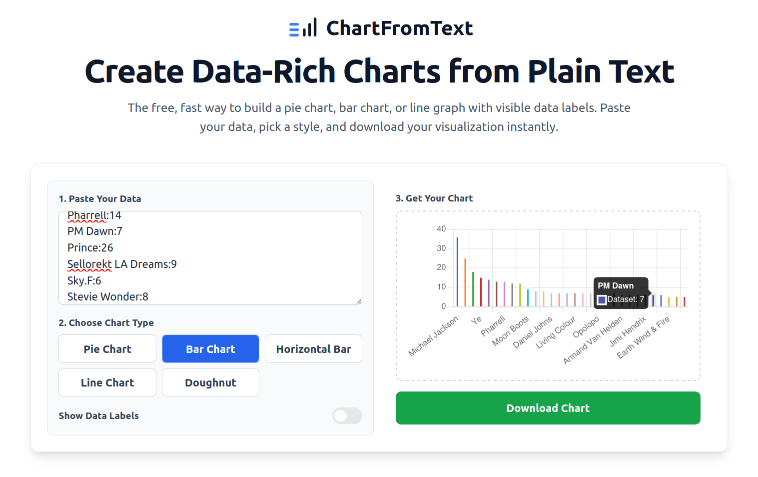Click the green third bar in chart
Viewport: 758px width, 477px height.
(473, 289)
